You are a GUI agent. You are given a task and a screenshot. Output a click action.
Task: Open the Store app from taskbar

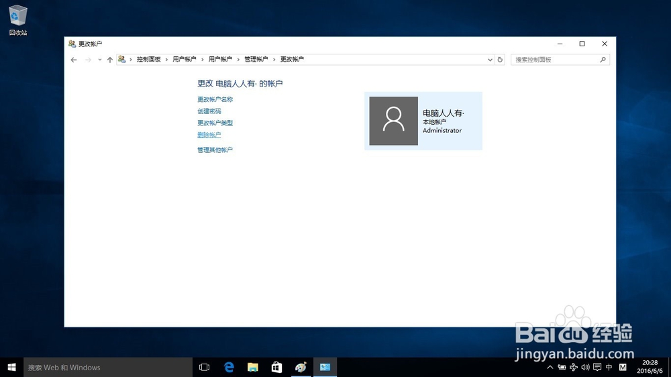point(277,367)
